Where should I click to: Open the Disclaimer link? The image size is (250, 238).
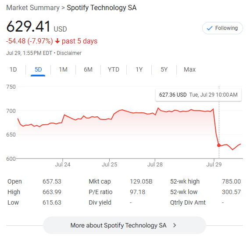pos(69,53)
